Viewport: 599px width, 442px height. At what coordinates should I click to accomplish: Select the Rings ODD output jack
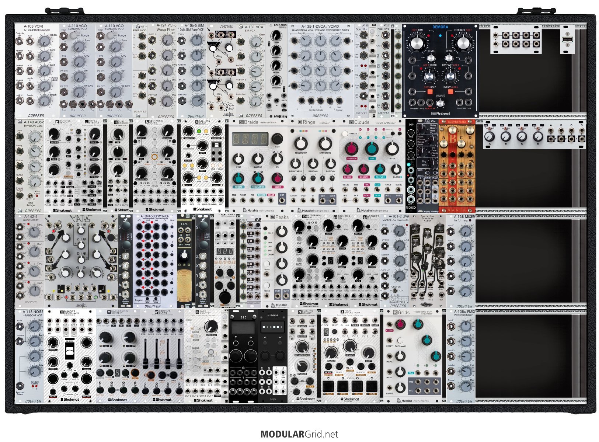[323, 201]
